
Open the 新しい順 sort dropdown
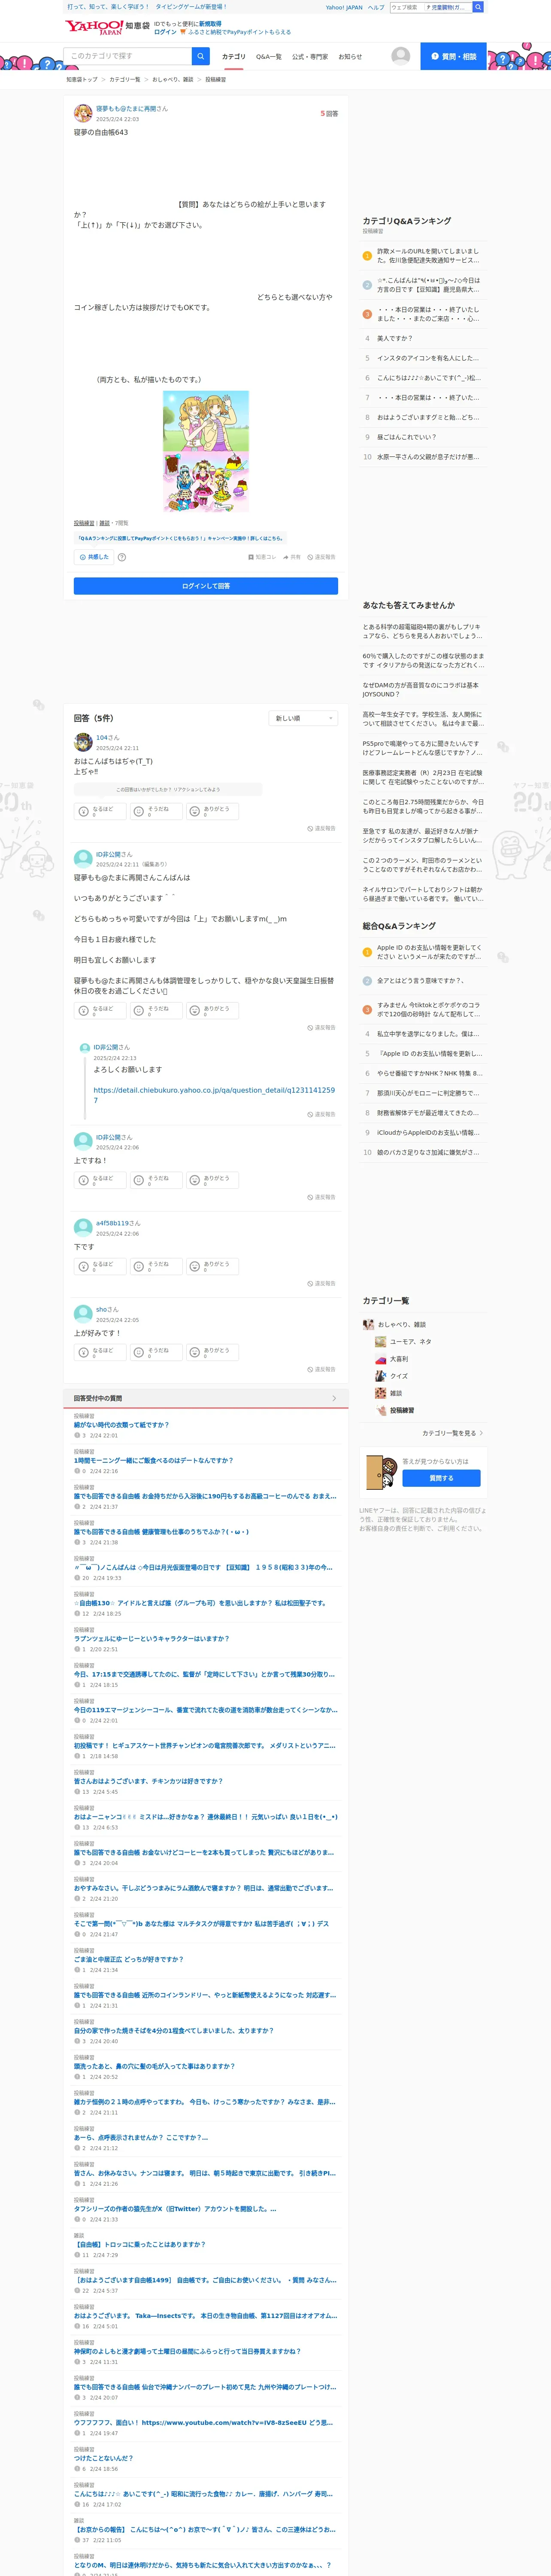click(x=304, y=718)
